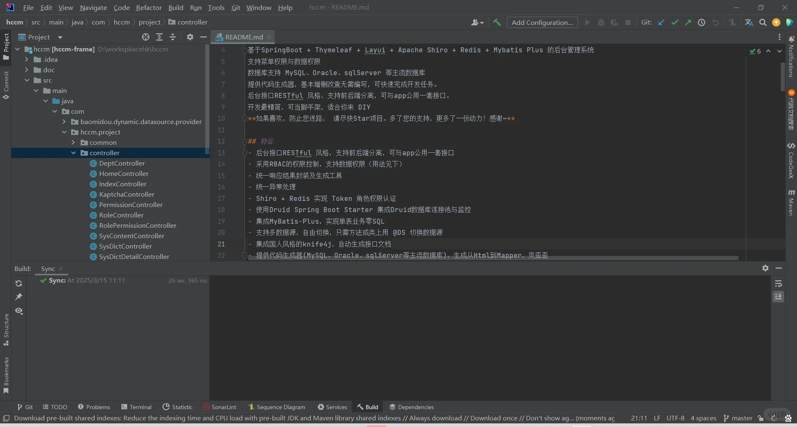Image resolution: width=797 pixels, height=427 pixels.
Task: Click the Translate icon in toolbar
Action: [749, 22]
